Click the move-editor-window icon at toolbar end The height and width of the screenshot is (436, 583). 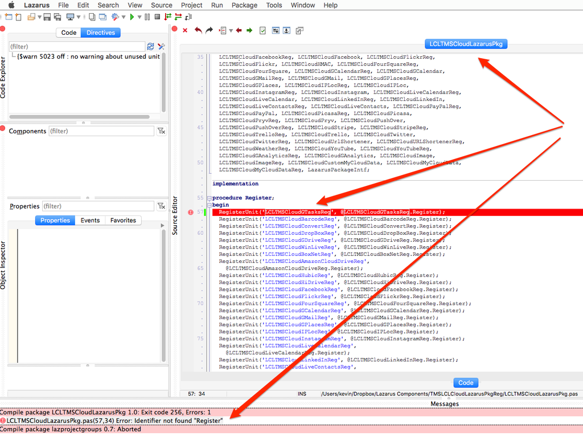pos(299,31)
